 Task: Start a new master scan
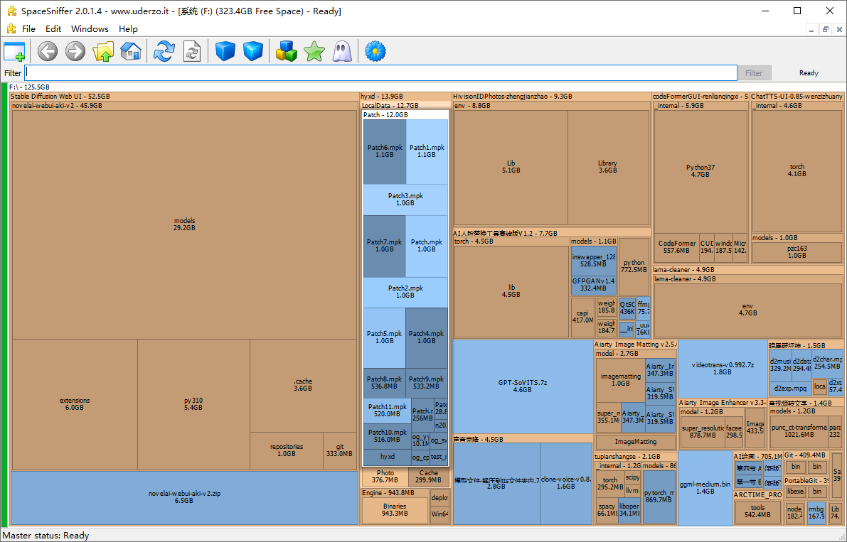click(164, 51)
